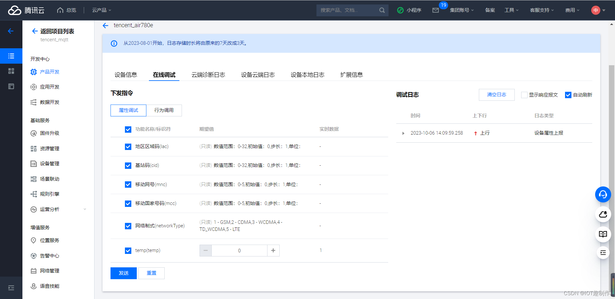Switch to 设备信息 tab
The image size is (615, 299).
126,75
